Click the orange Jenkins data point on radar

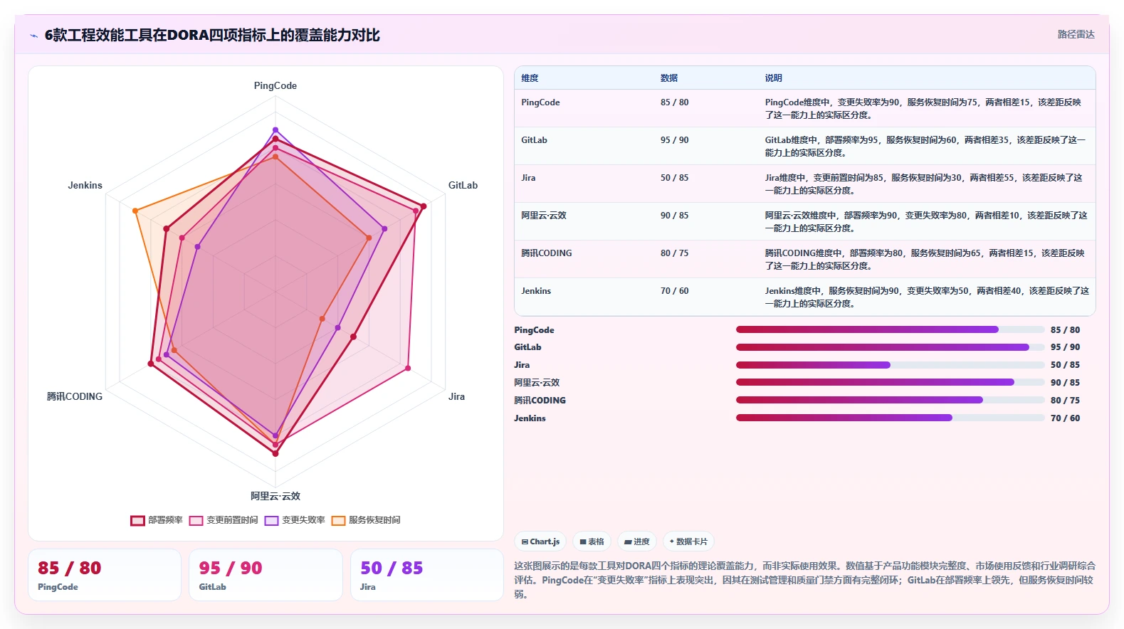135,211
